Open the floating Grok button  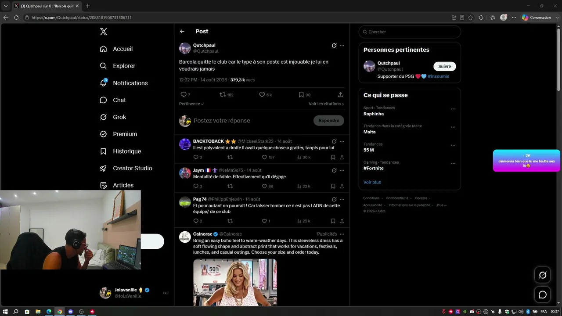(543, 275)
